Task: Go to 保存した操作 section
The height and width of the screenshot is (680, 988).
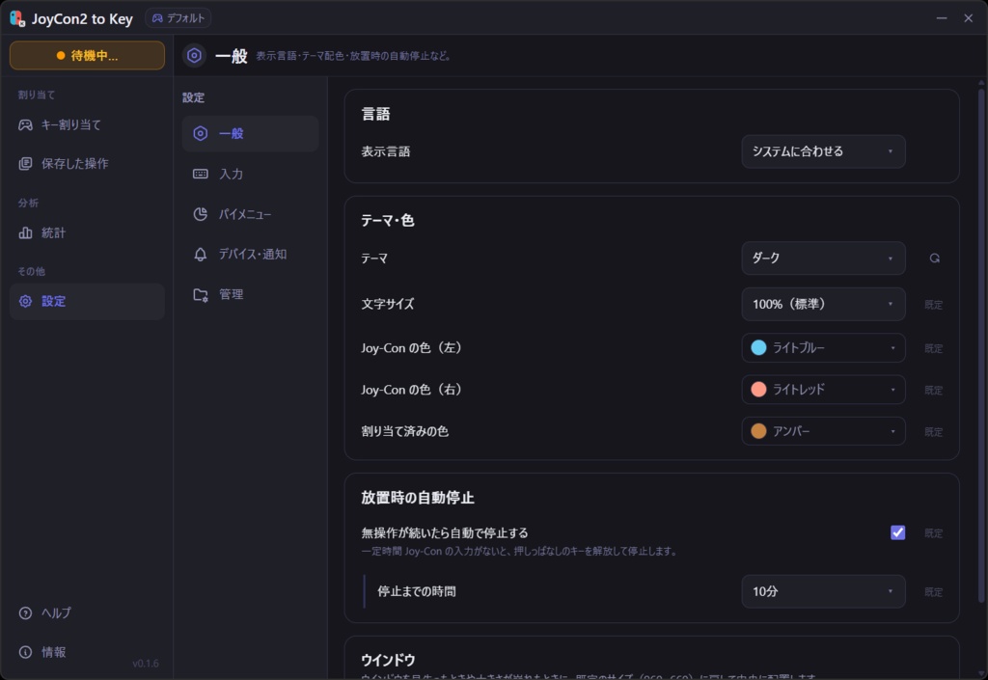Action: pos(87,164)
